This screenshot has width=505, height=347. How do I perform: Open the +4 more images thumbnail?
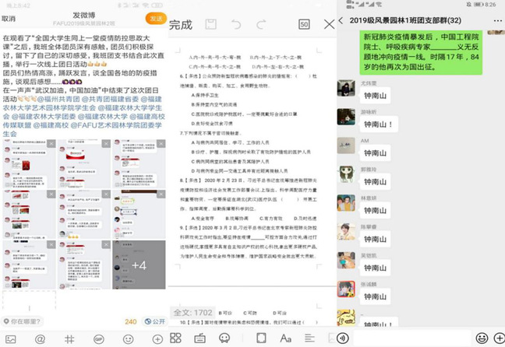(139, 265)
